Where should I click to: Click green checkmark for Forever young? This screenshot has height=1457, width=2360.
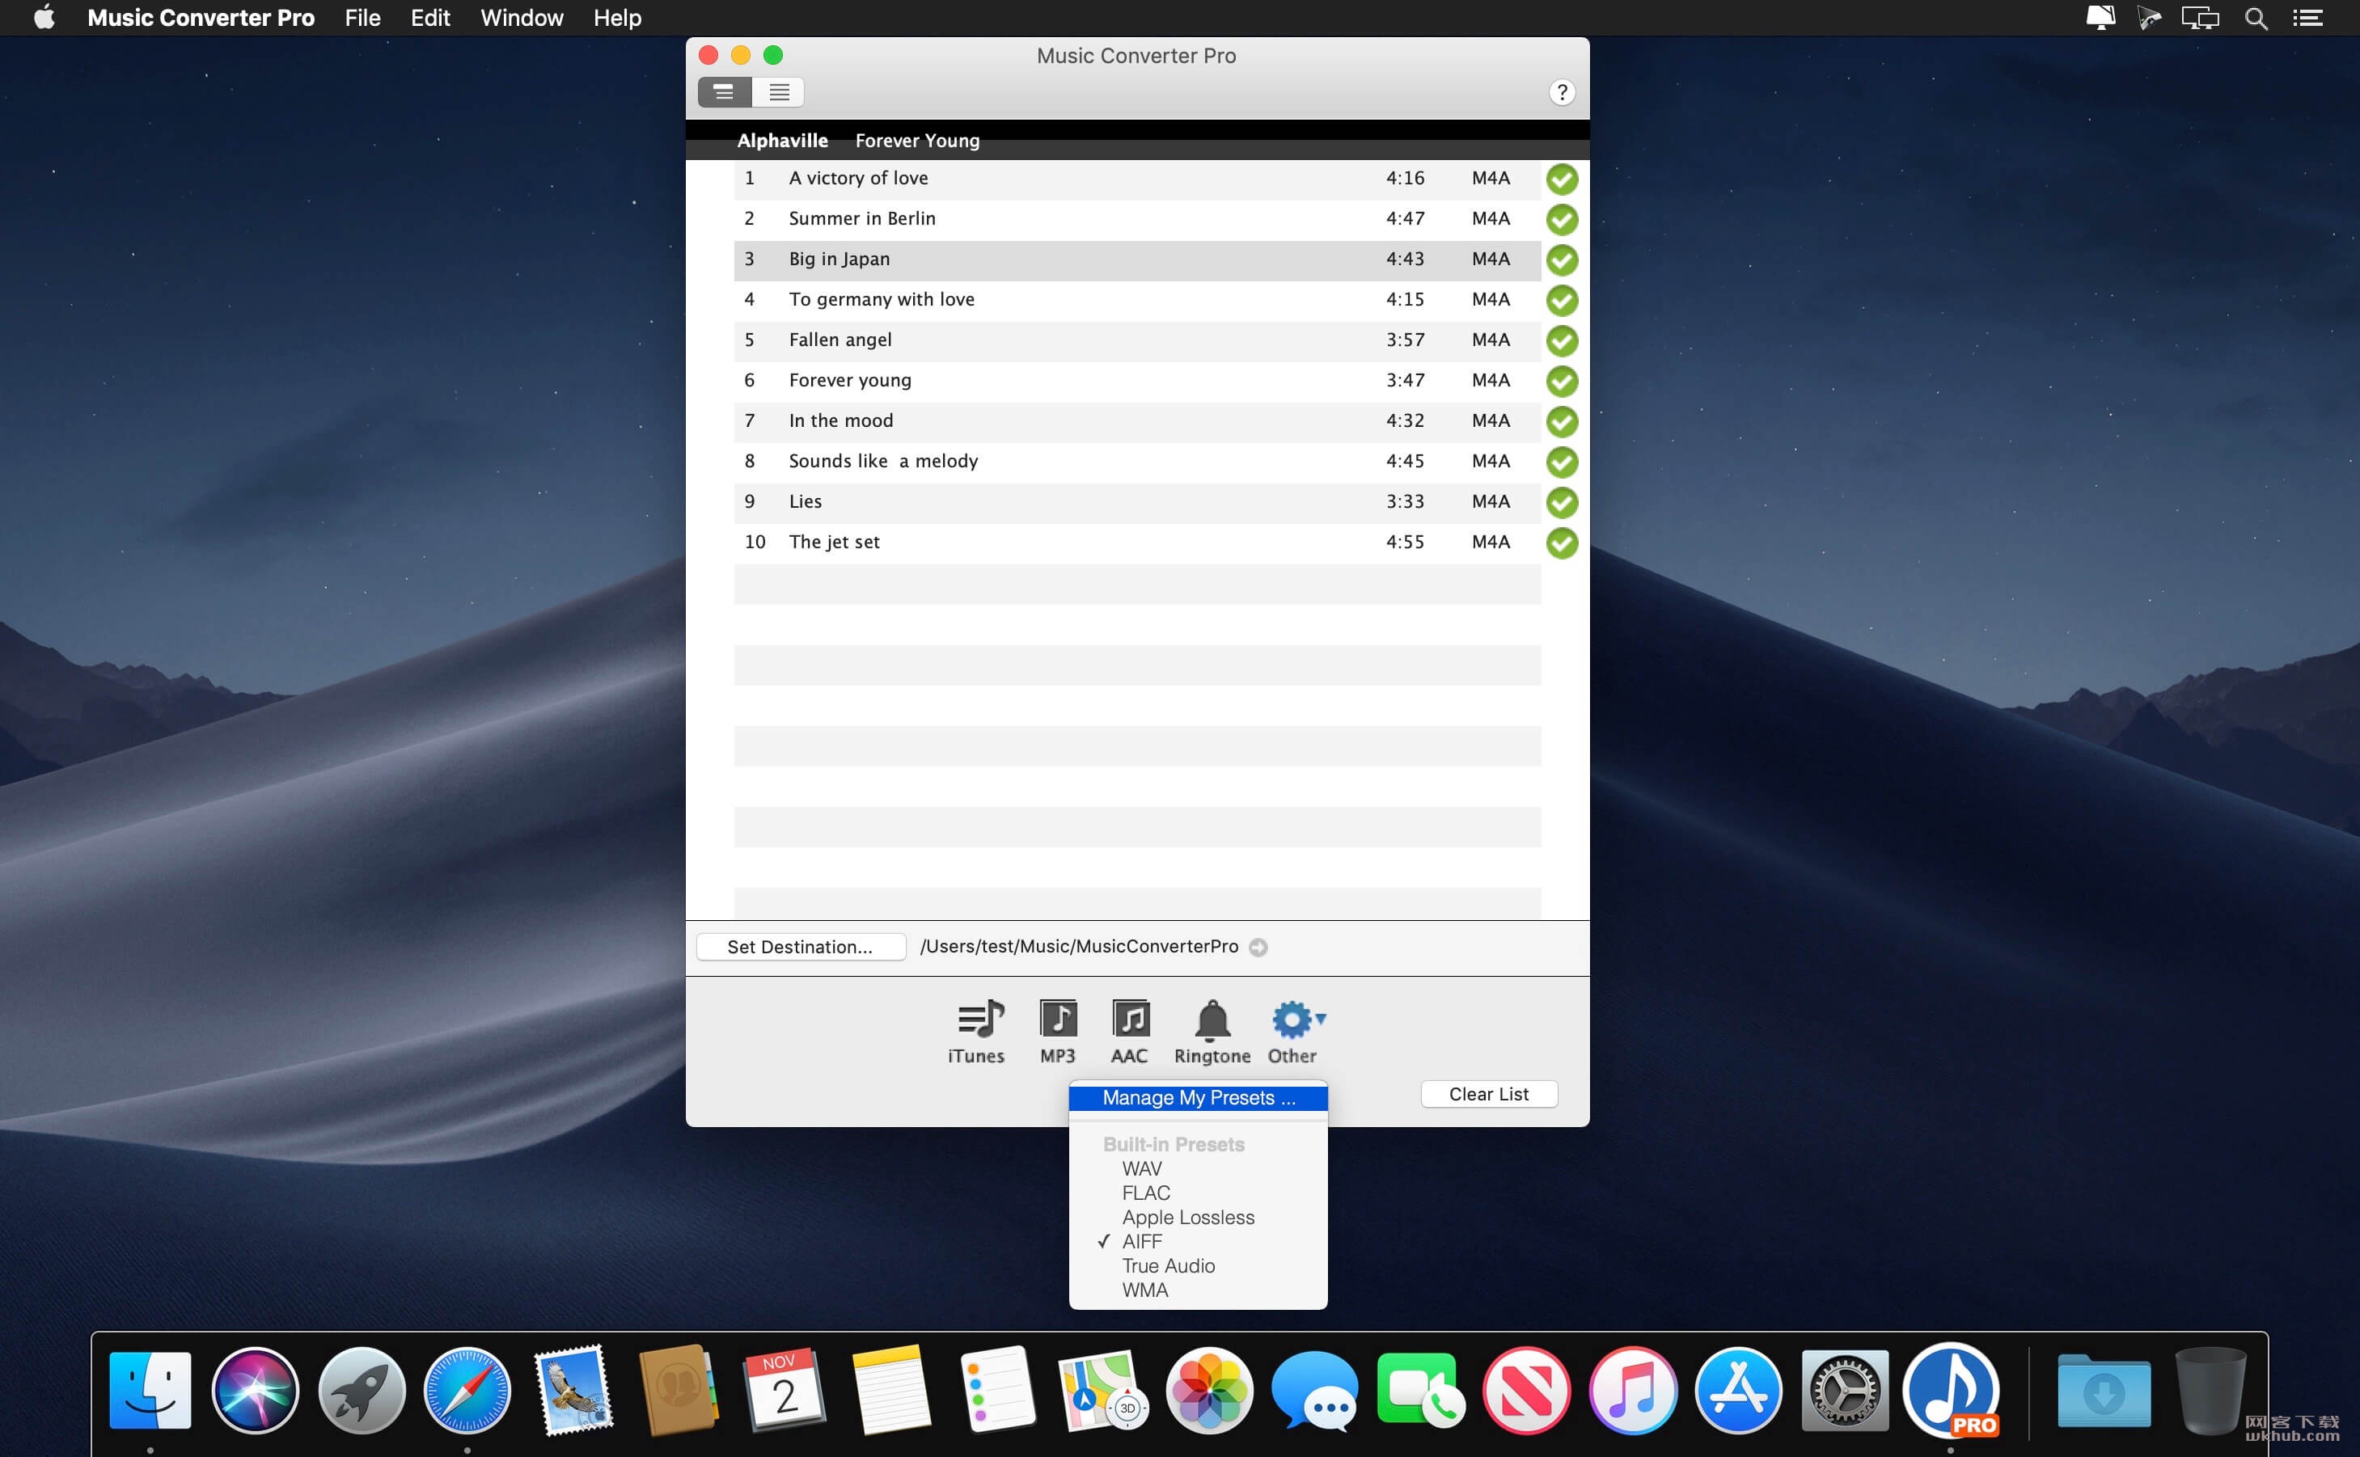[x=1561, y=382]
